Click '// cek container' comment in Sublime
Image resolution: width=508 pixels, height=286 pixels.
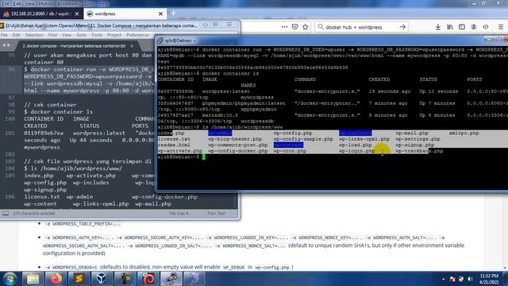click(x=50, y=104)
